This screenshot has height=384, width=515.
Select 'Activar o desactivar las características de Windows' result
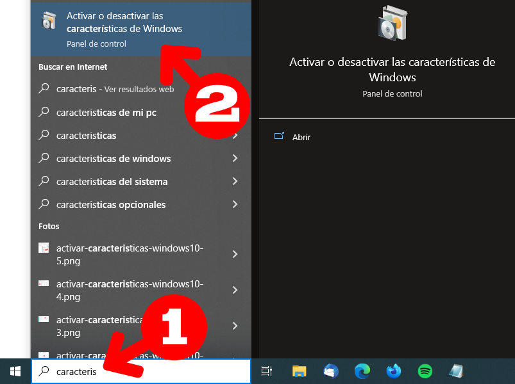pyautogui.click(x=141, y=29)
